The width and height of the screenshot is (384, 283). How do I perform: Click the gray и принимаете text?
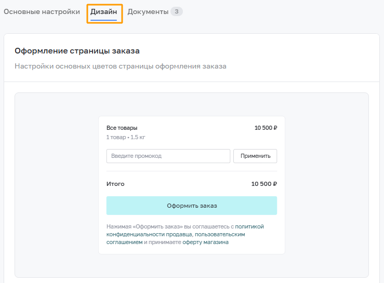(162, 242)
